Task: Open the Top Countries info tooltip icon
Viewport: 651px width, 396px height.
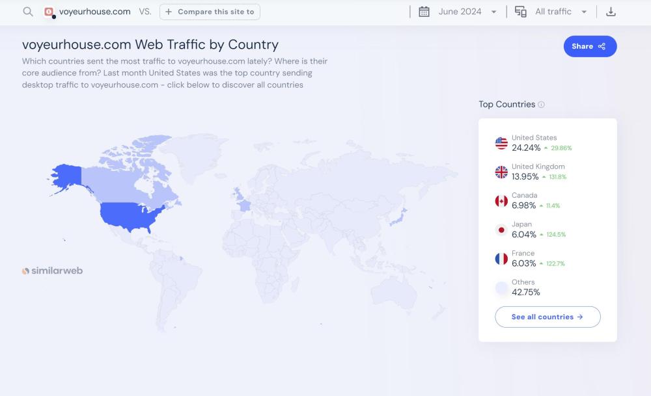Action: tap(542, 105)
